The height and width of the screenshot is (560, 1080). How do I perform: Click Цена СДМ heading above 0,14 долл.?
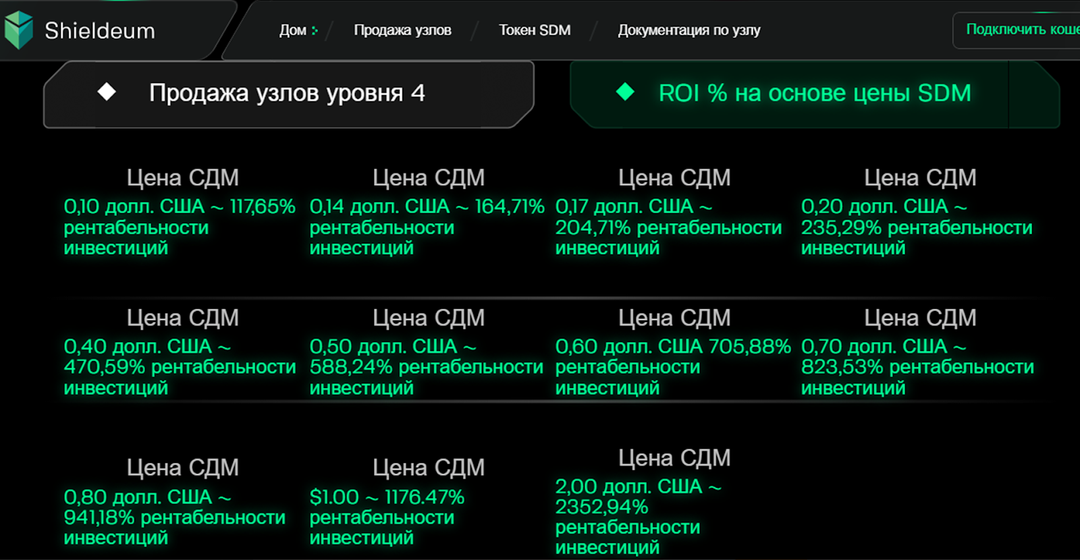click(x=429, y=178)
